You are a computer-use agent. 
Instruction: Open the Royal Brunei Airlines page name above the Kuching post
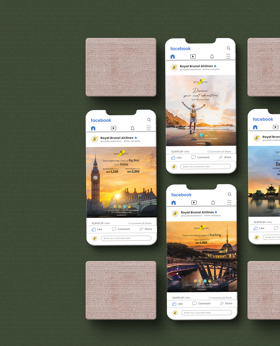coord(197,212)
